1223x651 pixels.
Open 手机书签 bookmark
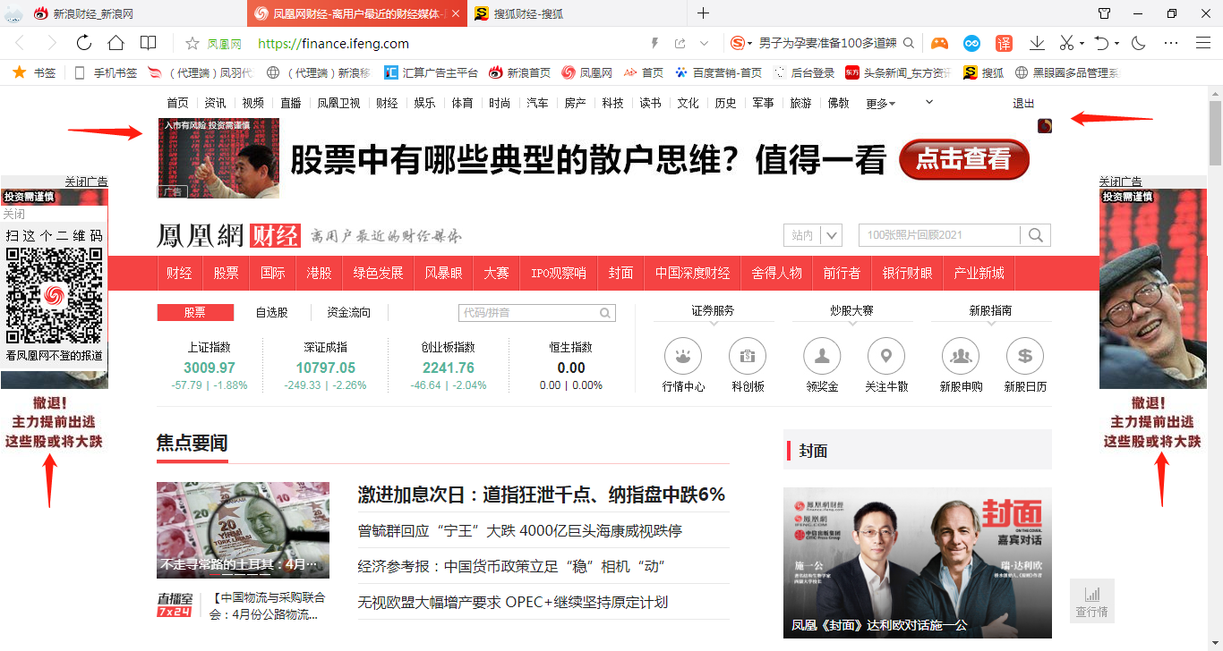(106, 72)
